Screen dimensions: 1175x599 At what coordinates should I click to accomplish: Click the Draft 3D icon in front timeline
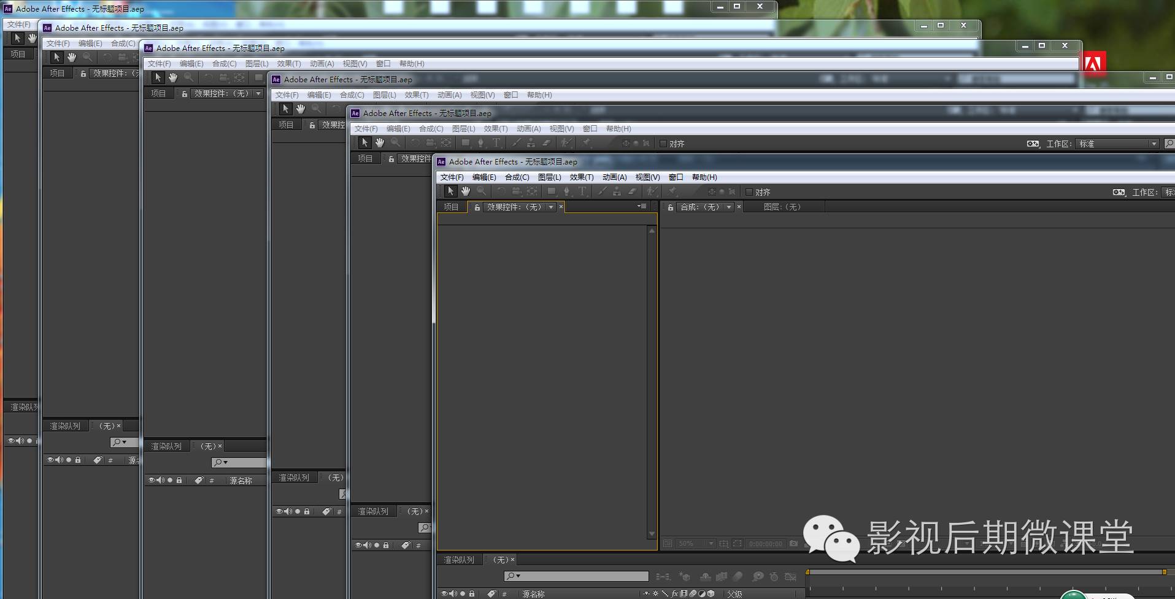685,577
